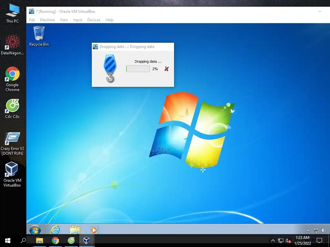Show hidden icons in VM tray

[x=308, y=230]
